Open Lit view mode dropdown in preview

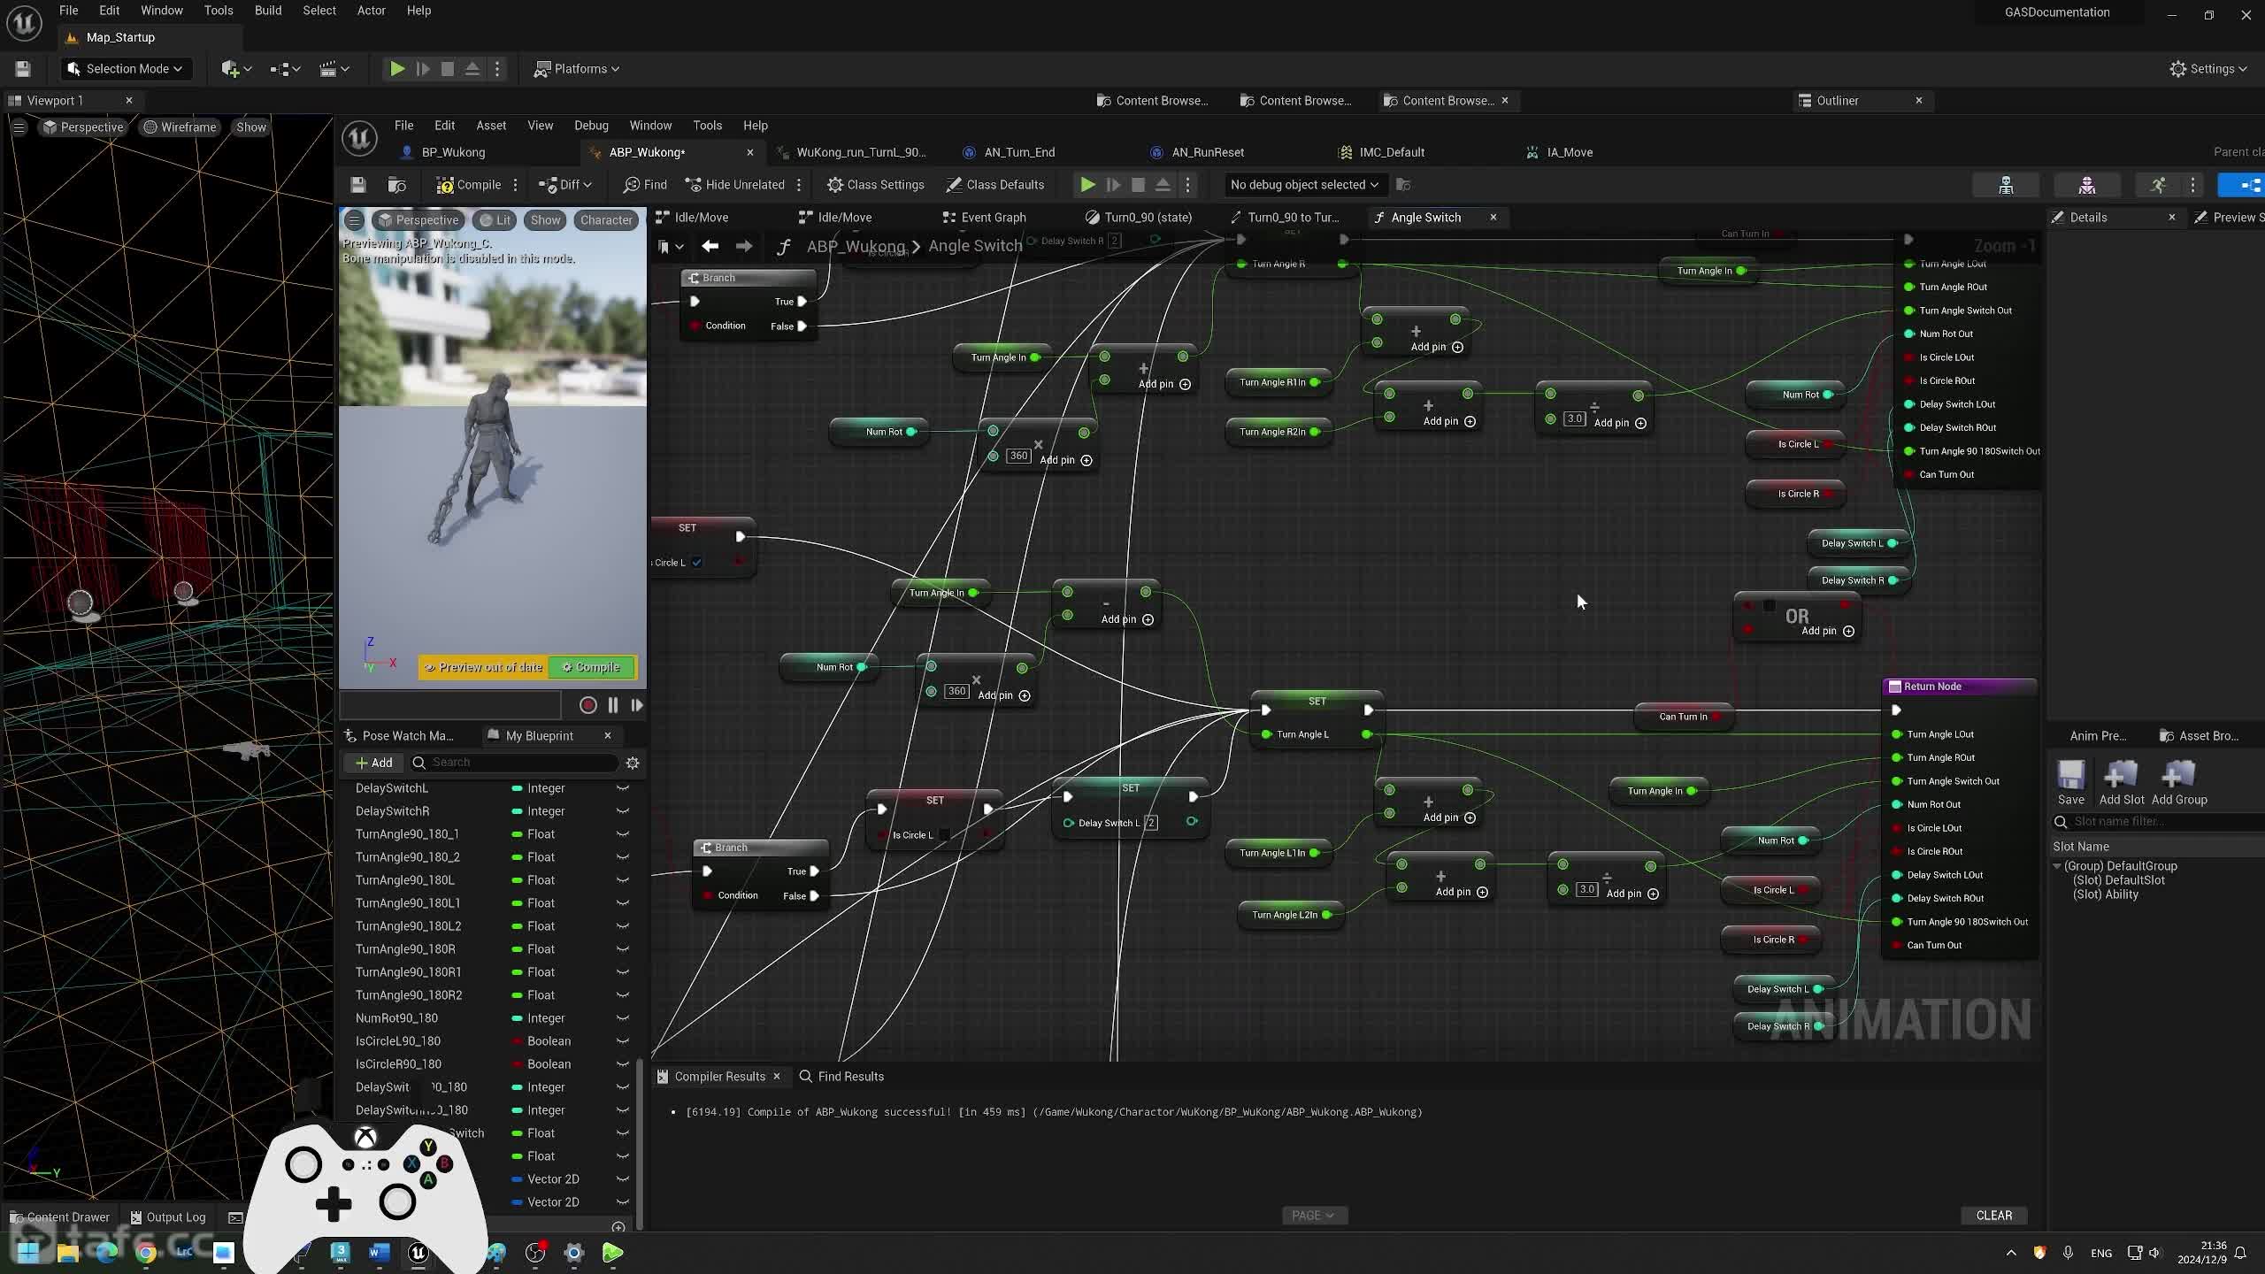click(x=495, y=219)
